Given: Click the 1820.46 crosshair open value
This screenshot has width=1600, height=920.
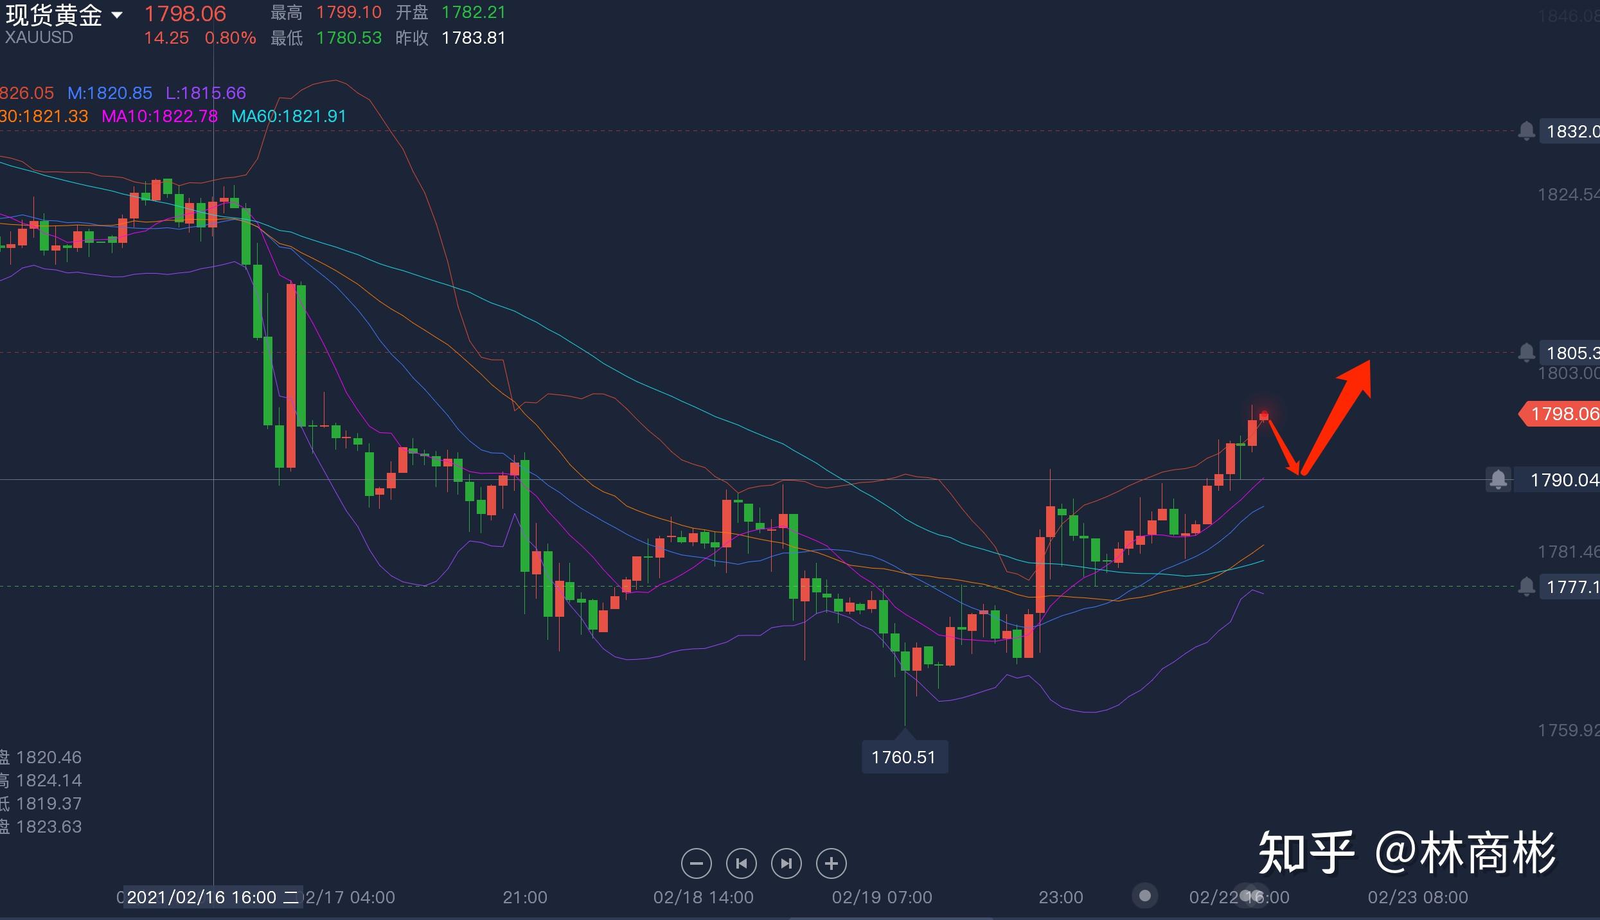Looking at the screenshot, I should (49, 757).
